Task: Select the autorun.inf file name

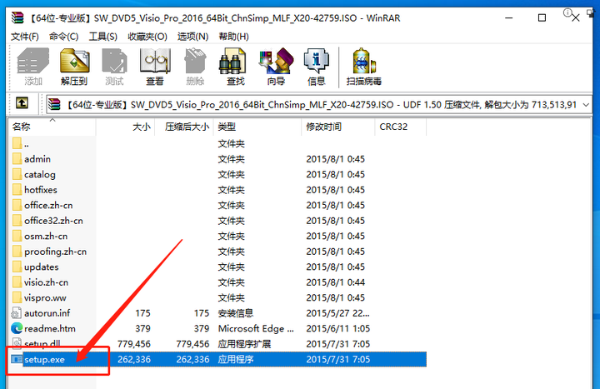Action: click(47, 313)
